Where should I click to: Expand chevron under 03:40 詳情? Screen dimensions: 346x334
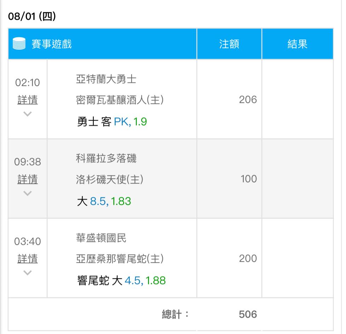28,273
